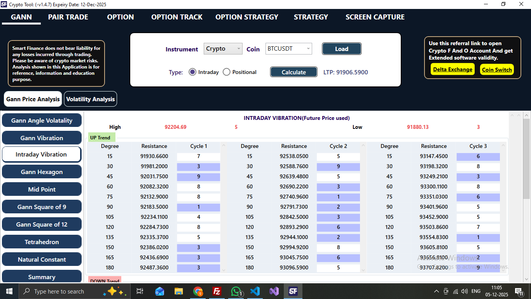
Task: Click Calculate to refresh the analysis
Action: [293, 72]
